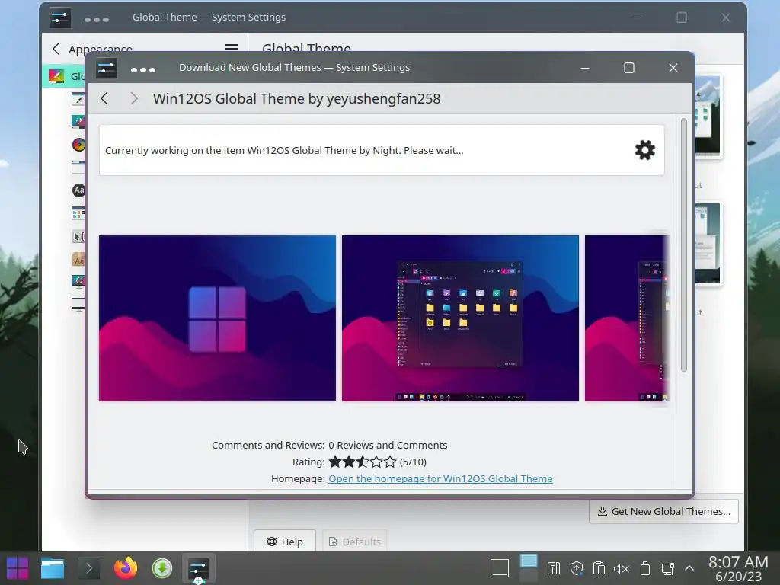Click '0 Reviews and Comments' text

tap(388, 445)
